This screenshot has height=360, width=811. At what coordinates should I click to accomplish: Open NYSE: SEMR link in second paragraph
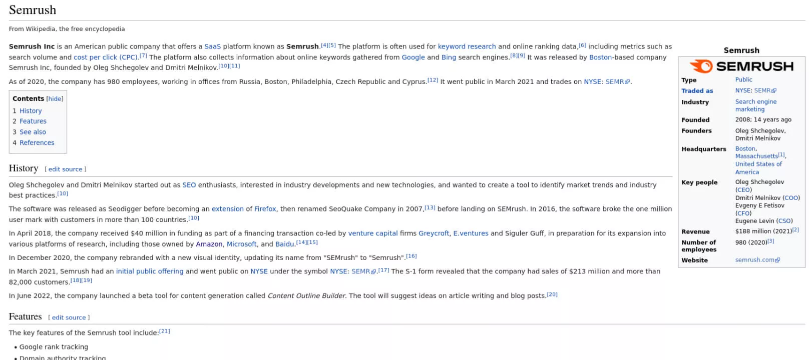(607, 82)
